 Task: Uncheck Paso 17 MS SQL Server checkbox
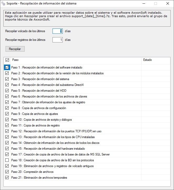tap(7, 154)
